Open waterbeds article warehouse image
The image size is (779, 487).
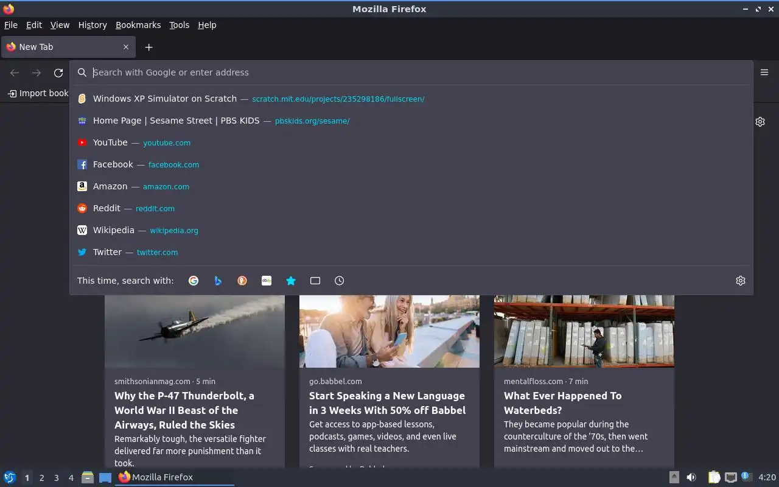pos(584,331)
